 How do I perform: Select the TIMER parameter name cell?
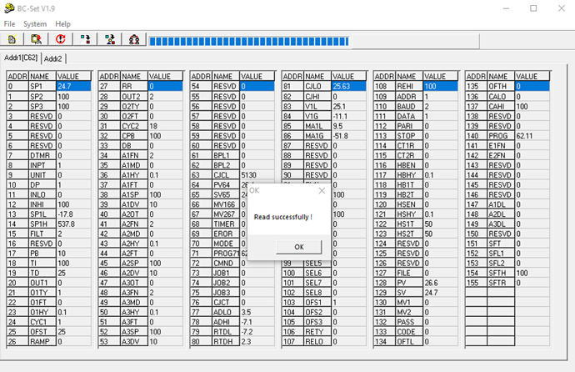226,224
